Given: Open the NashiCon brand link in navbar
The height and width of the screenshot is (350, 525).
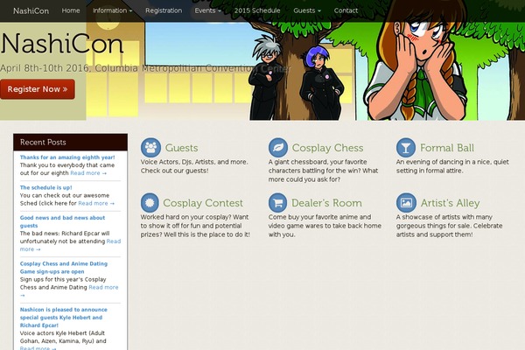Looking at the screenshot, I should pos(31,10).
